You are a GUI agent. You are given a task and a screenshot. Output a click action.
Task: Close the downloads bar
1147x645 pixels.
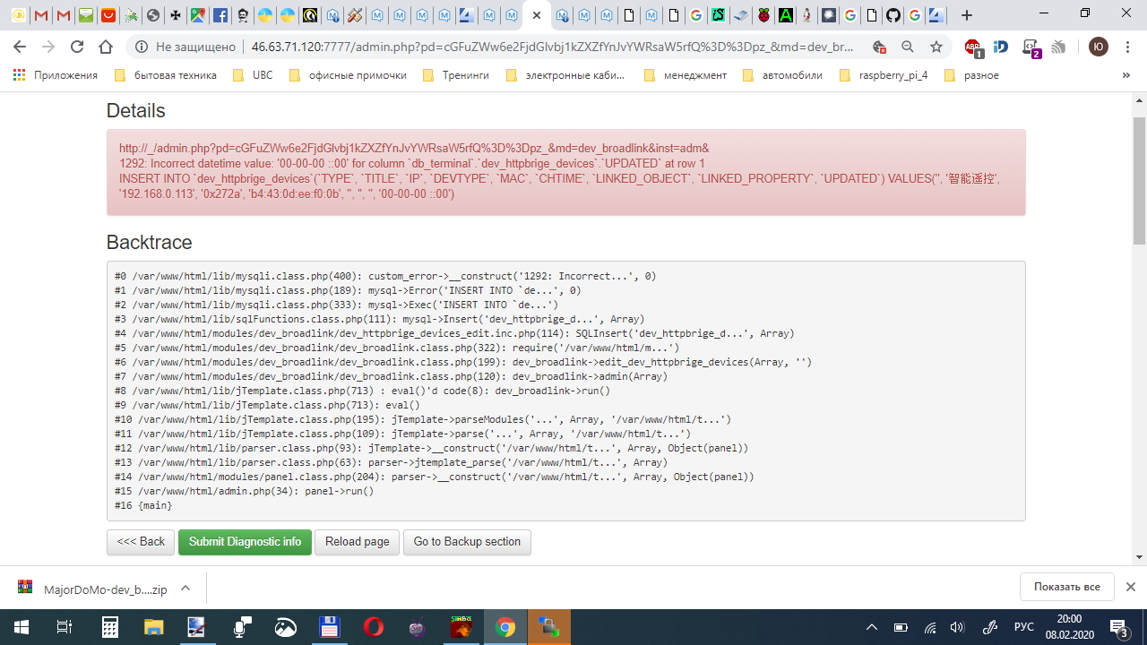point(1131,587)
